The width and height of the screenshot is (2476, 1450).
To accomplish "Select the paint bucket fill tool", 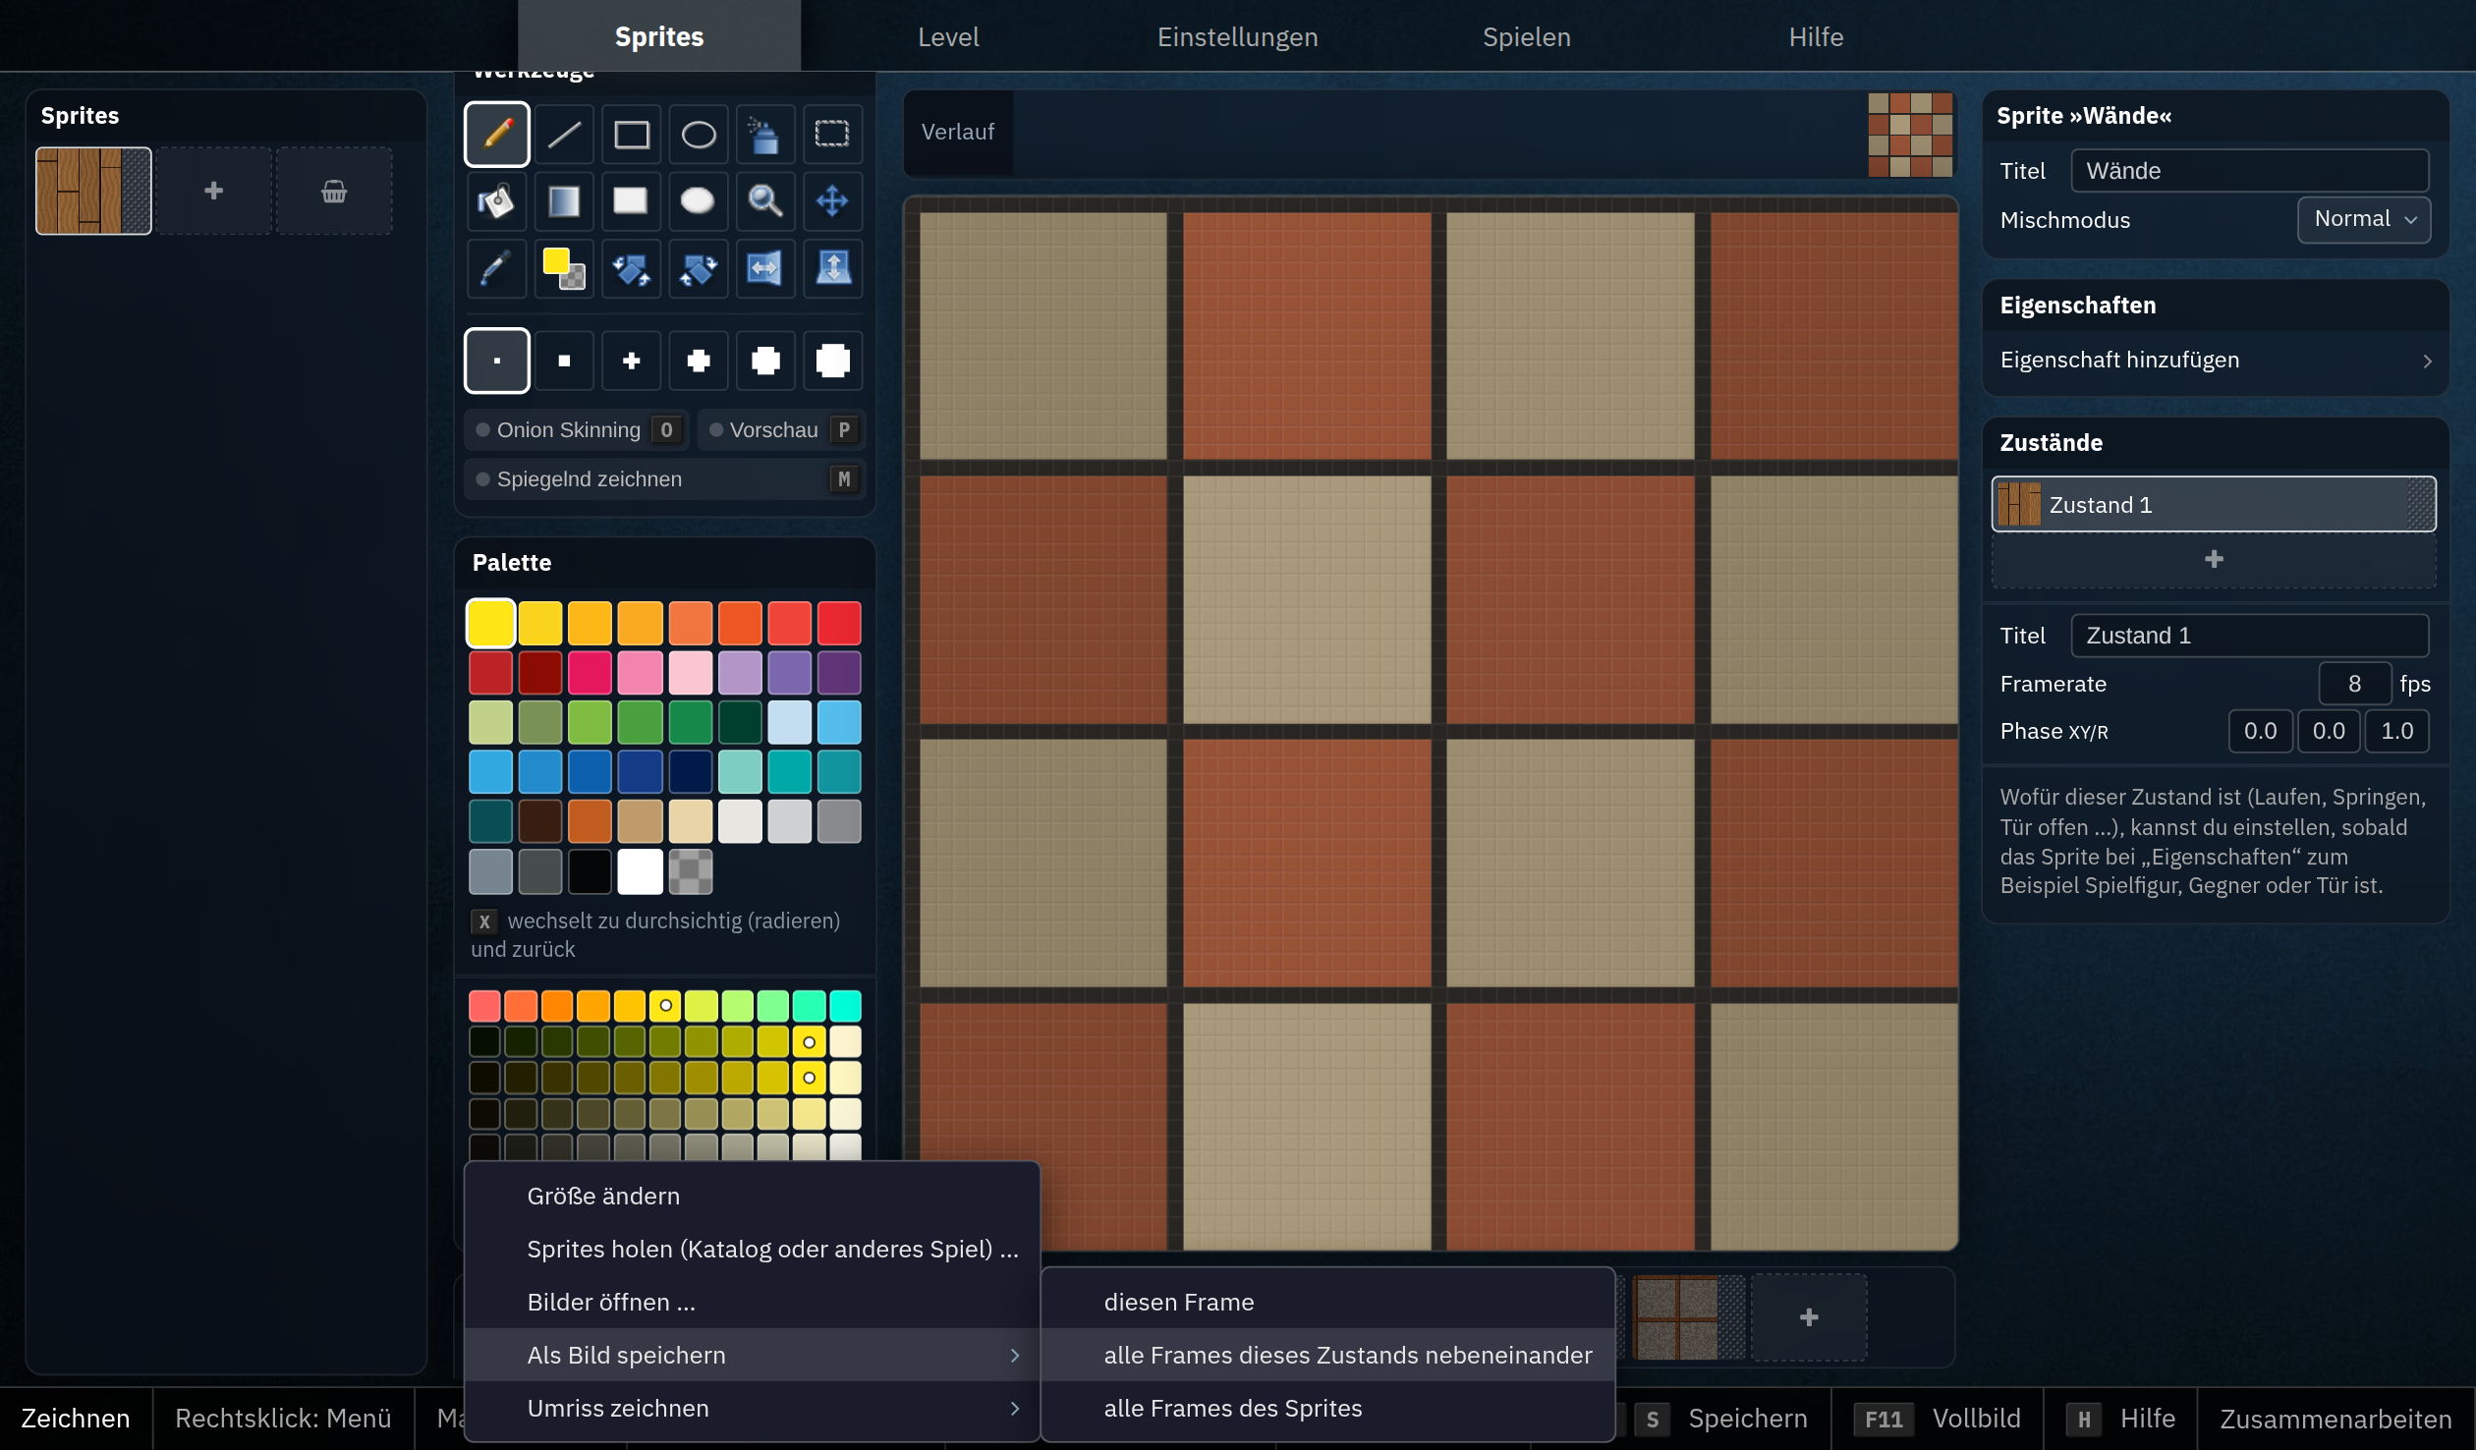I will pos(497,201).
